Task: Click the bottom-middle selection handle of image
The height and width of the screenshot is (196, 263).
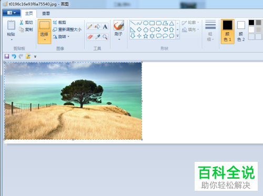Action: pyautogui.click(x=73, y=139)
